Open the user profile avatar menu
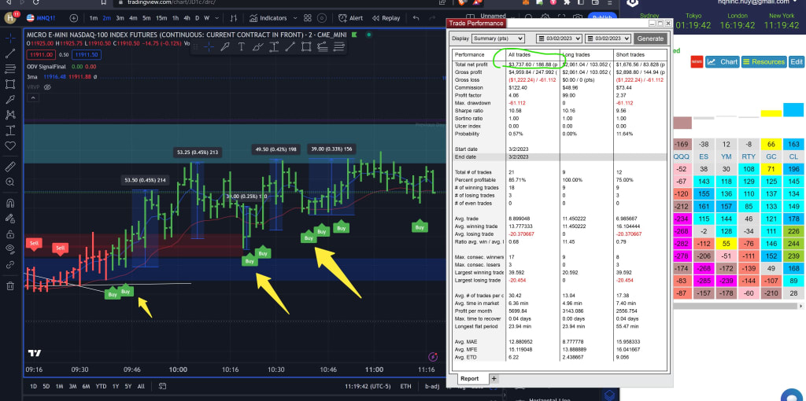Screen dimensions: 806x401 [x=11, y=17]
